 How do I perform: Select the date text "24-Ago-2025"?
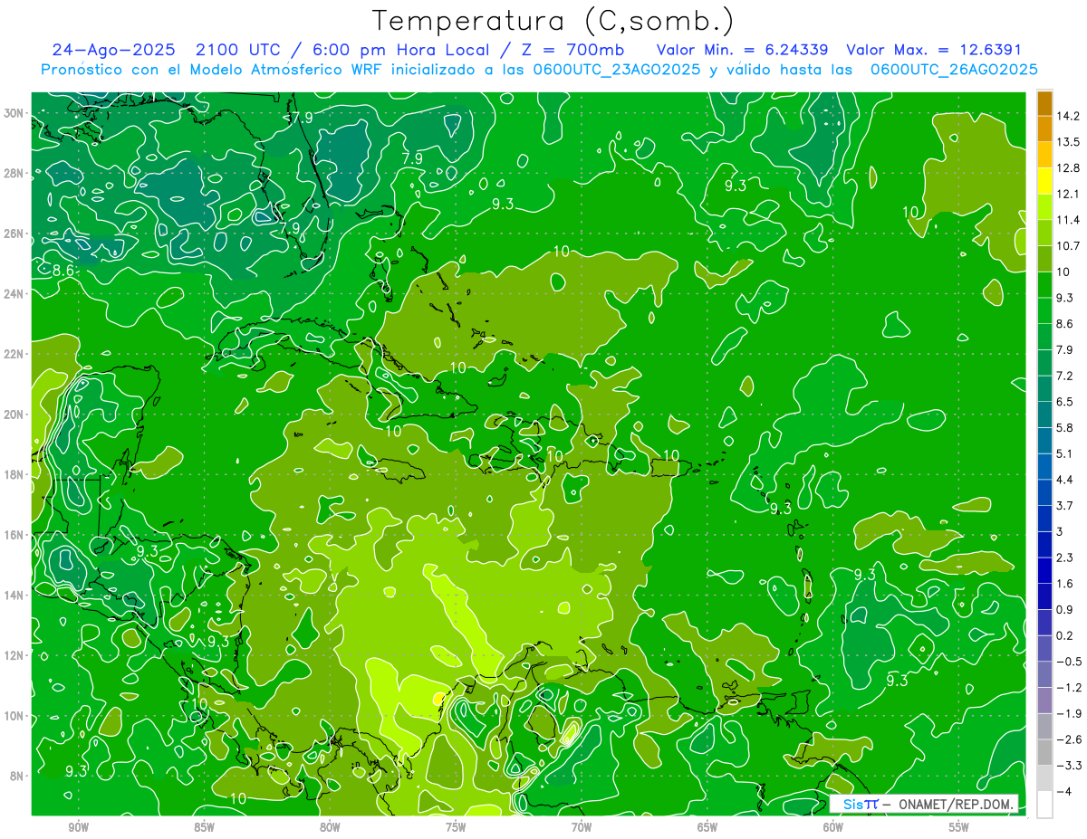tap(112, 50)
